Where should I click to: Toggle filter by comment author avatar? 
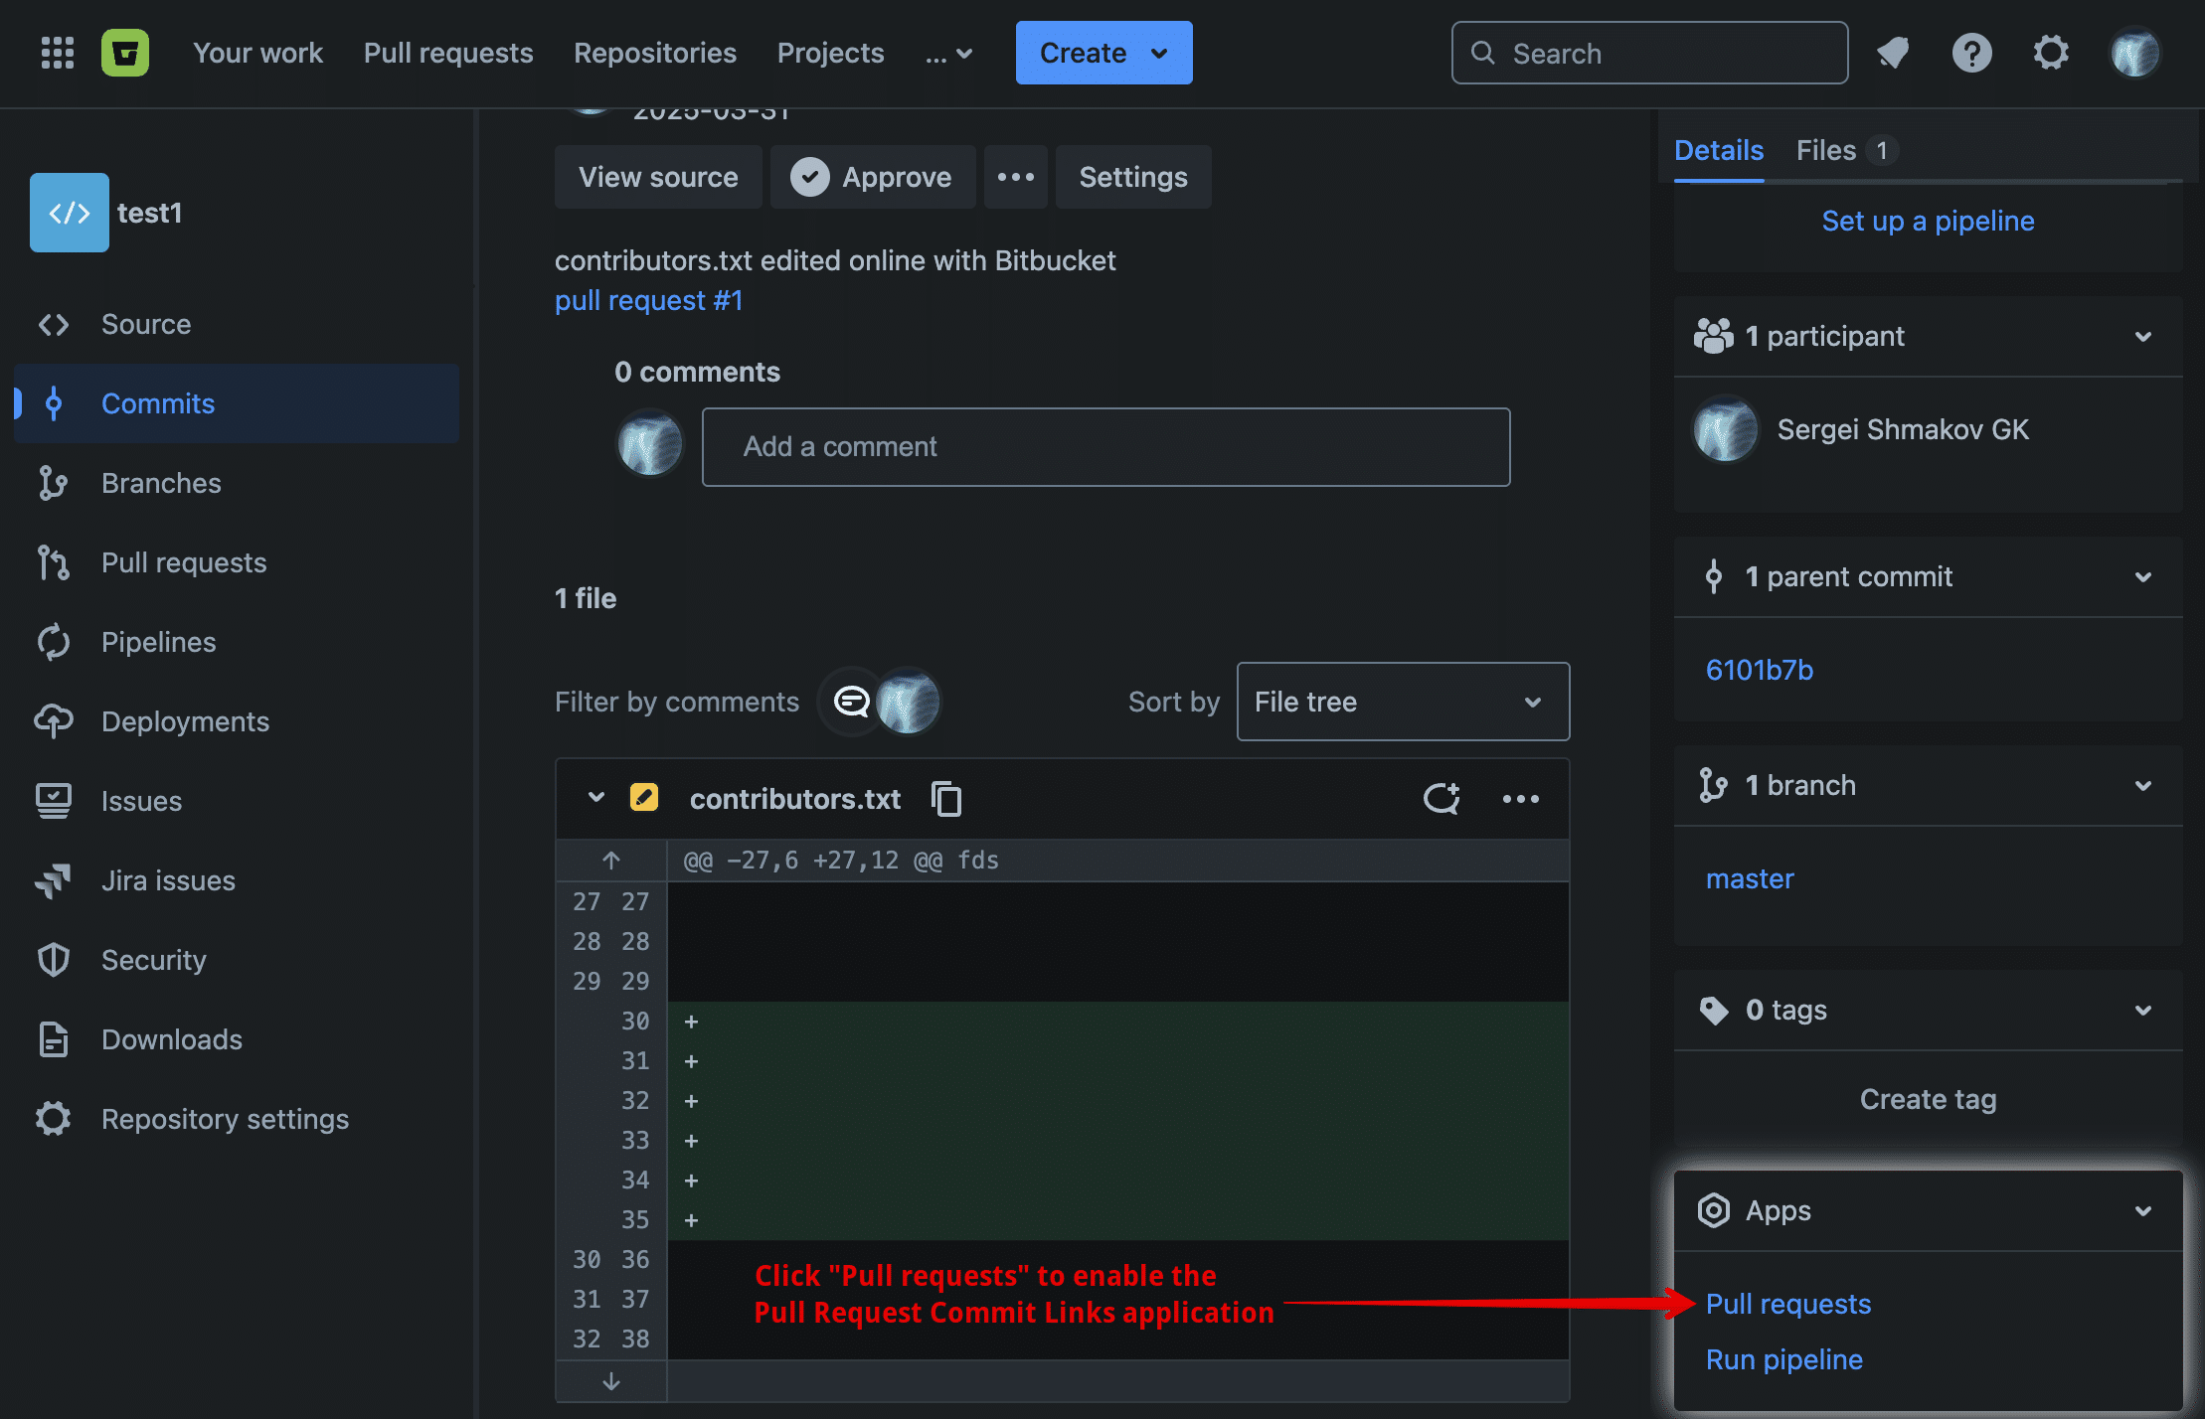pyautogui.click(x=908, y=702)
